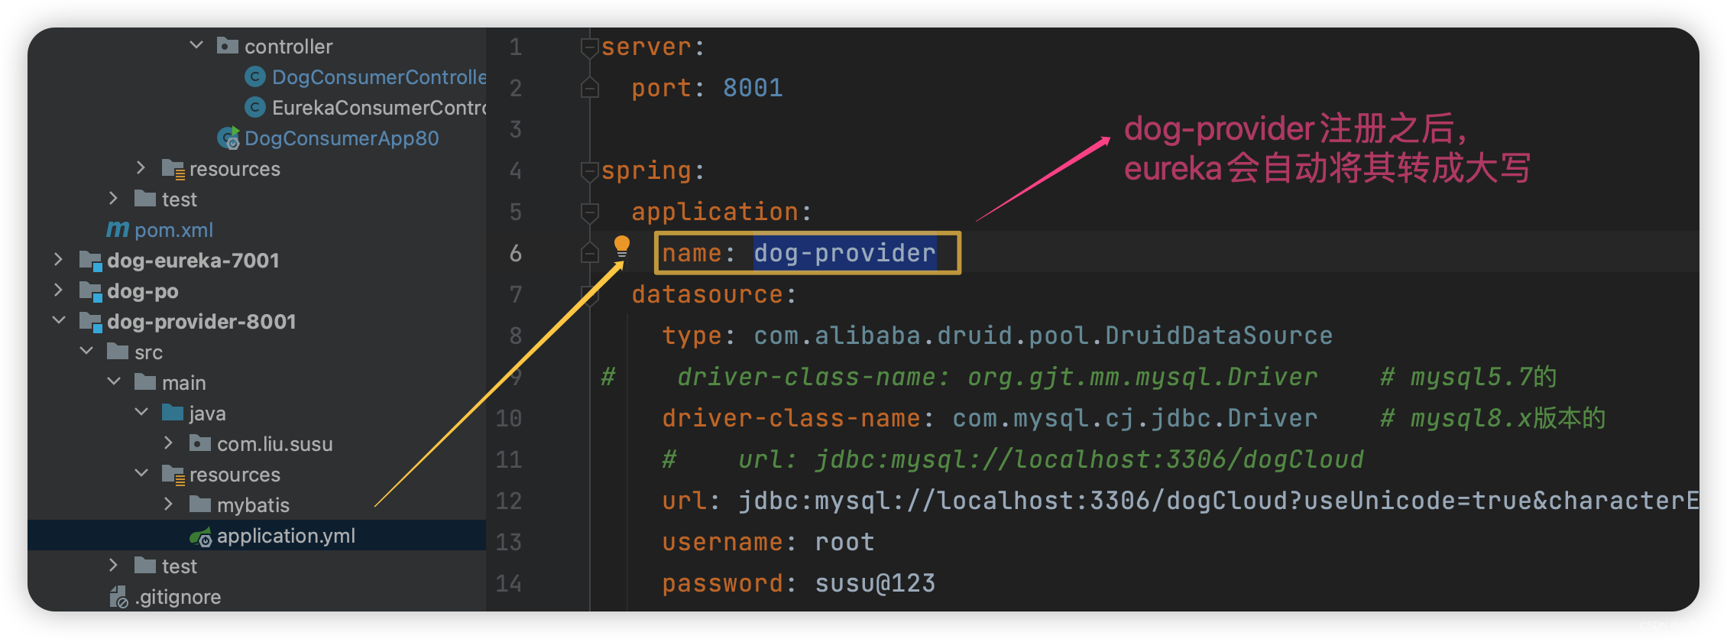Click the EurekaConsumerController class icon

tap(255, 107)
